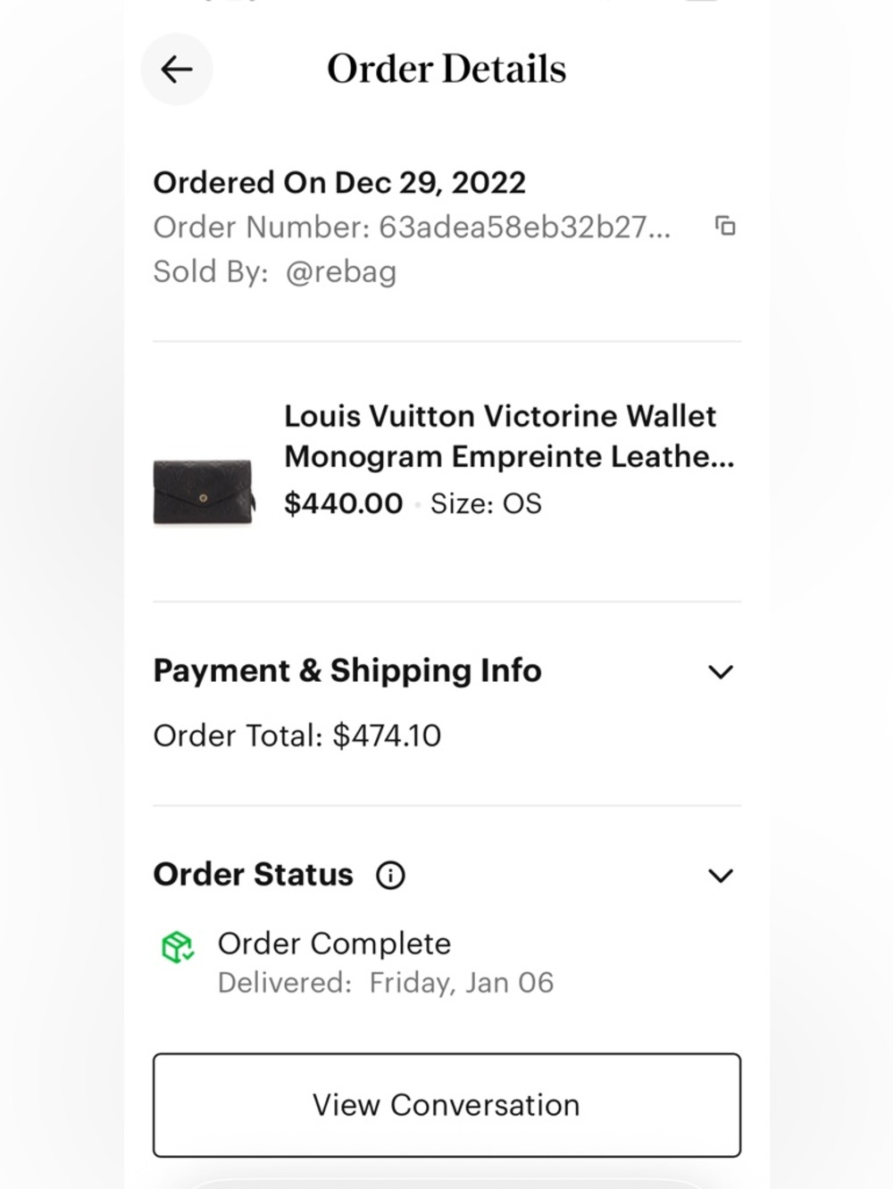Open Louis Vuitton Victorine Wallet listing title
Viewport: 893px width, 1189px height.
[x=509, y=437]
